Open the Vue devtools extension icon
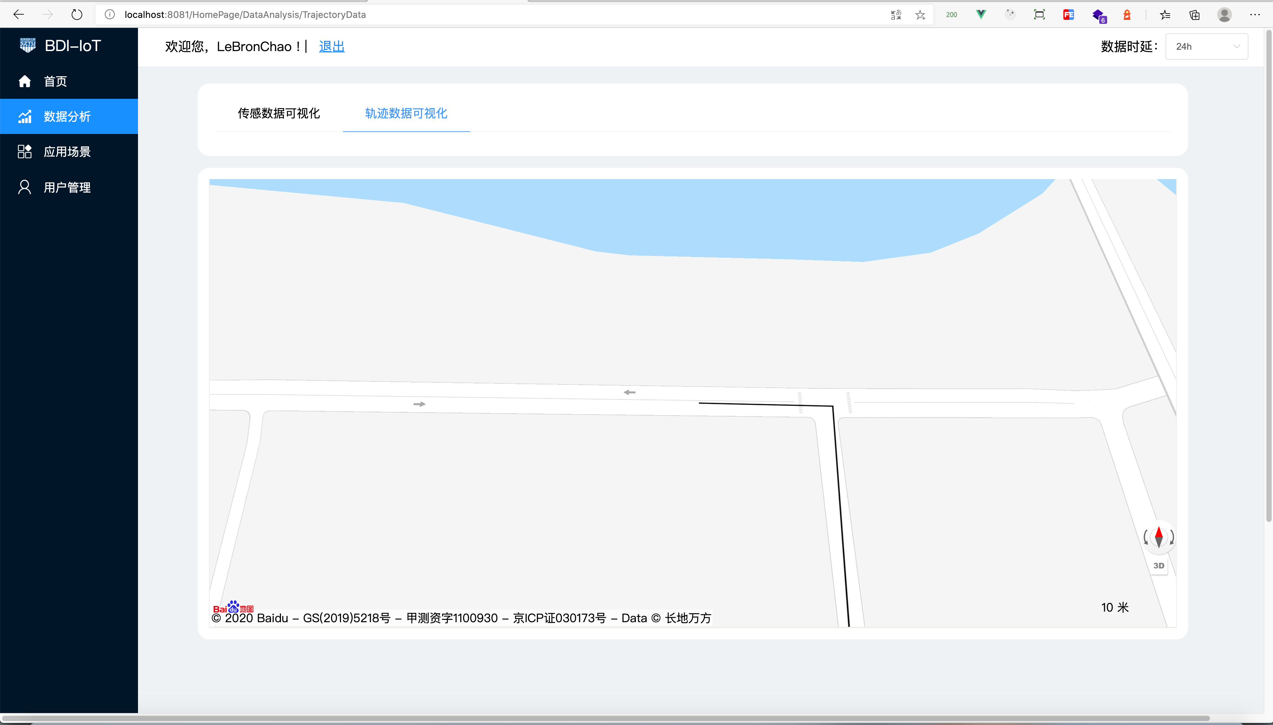 tap(981, 15)
